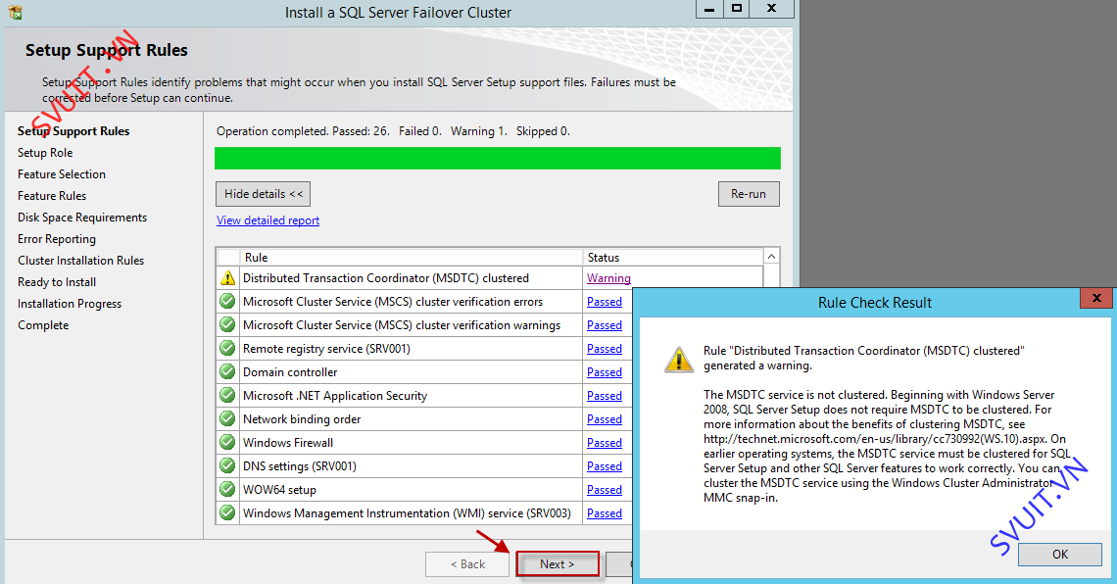Click the green check beside WMI service (SRV003)

click(x=227, y=512)
